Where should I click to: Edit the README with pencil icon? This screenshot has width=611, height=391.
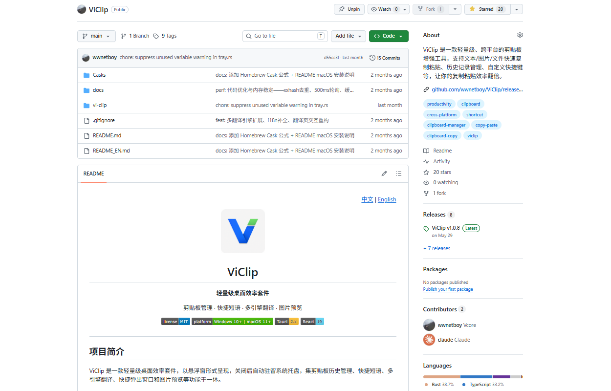point(384,174)
